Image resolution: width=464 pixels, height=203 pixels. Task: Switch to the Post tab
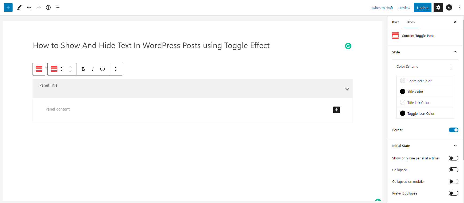click(395, 22)
